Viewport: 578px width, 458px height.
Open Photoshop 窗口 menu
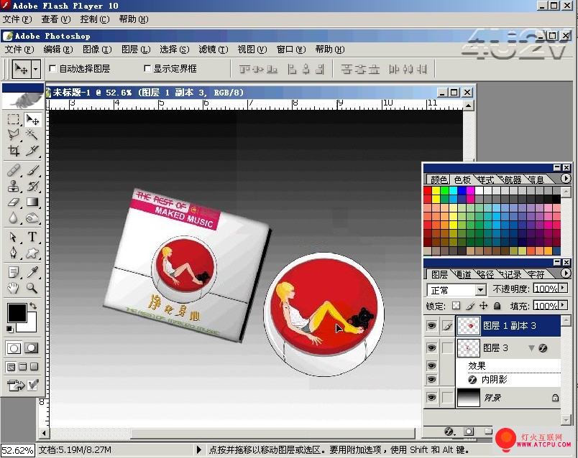pyautogui.click(x=291, y=50)
